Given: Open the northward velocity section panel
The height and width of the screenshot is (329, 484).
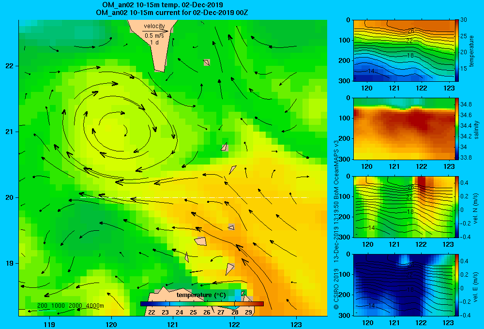Looking at the screenshot, I should [404, 207].
